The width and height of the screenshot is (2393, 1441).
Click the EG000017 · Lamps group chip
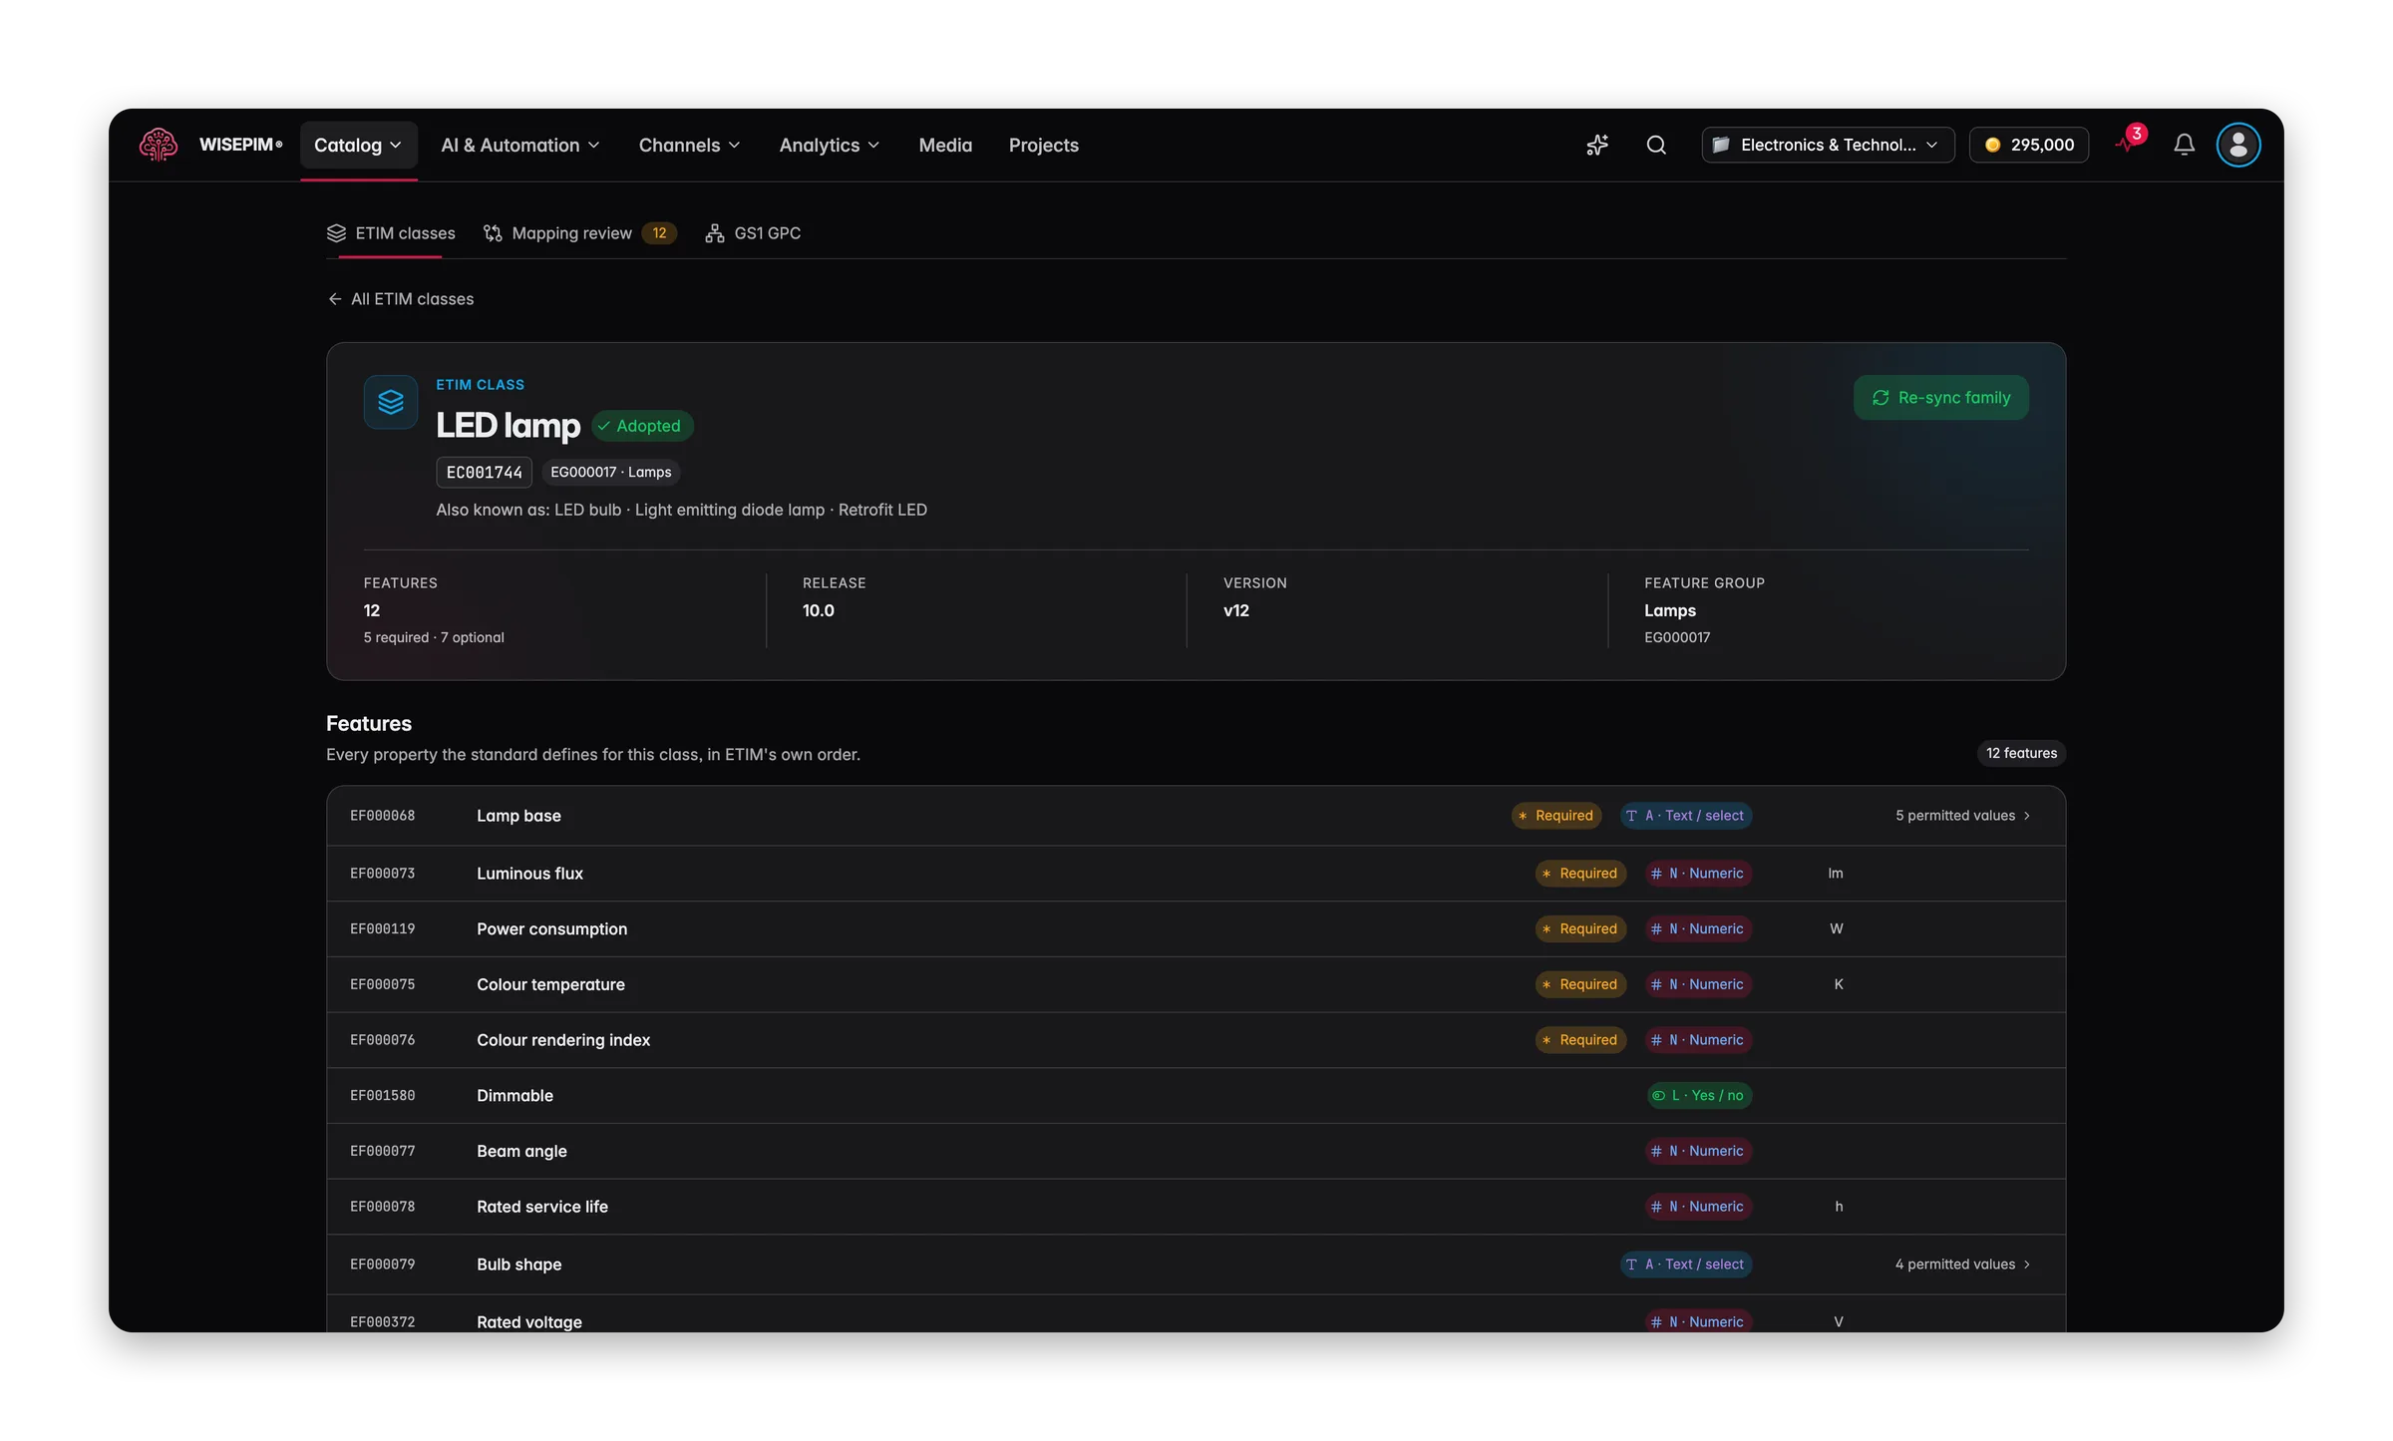pyautogui.click(x=611, y=472)
